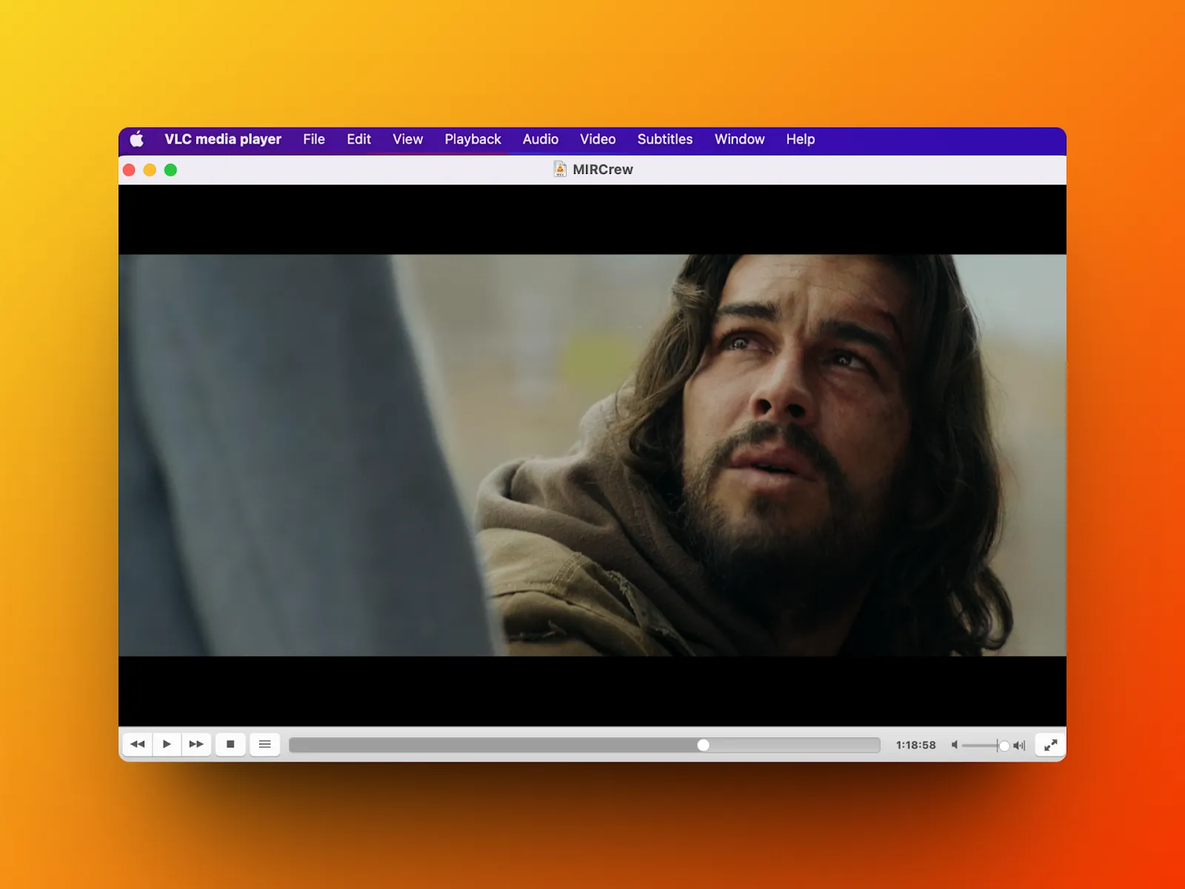Image resolution: width=1185 pixels, height=889 pixels.
Task: Click the playback progress slider knob
Action: click(x=704, y=745)
